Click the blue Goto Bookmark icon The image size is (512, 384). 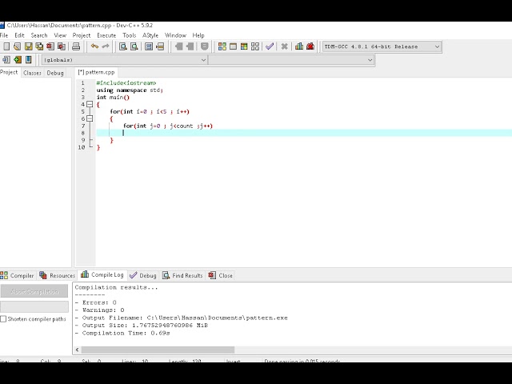[x=29, y=60]
